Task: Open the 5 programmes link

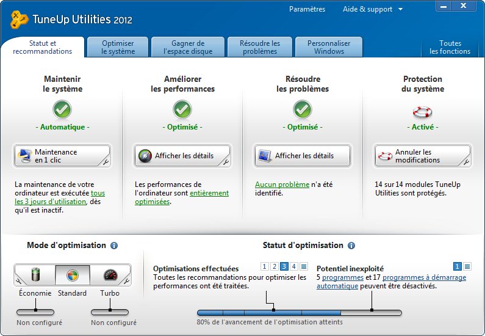Action: [343, 277]
